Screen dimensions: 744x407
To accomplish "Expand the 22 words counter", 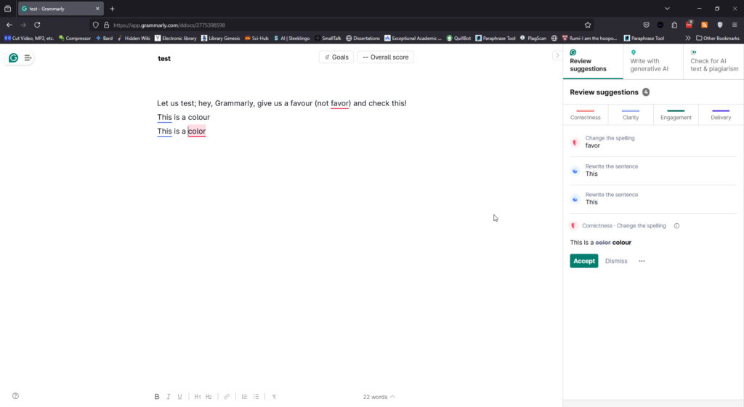I will tap(379, 397).
